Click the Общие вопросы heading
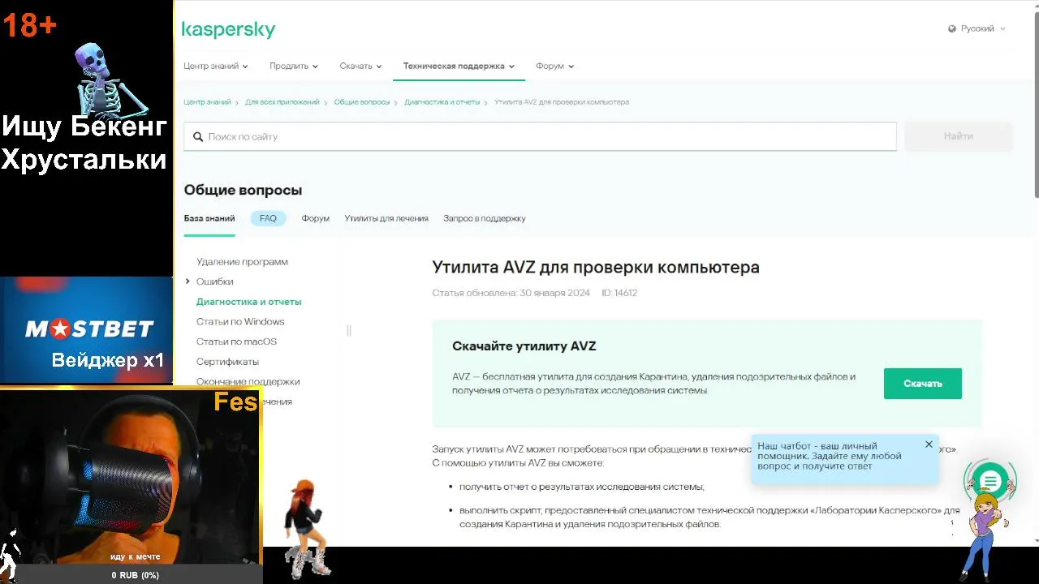The height and width of the screenshot is (584, 1039). point(243,190)
